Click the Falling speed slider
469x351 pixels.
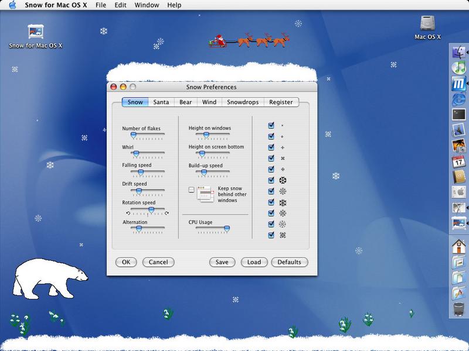click(148, 173)
